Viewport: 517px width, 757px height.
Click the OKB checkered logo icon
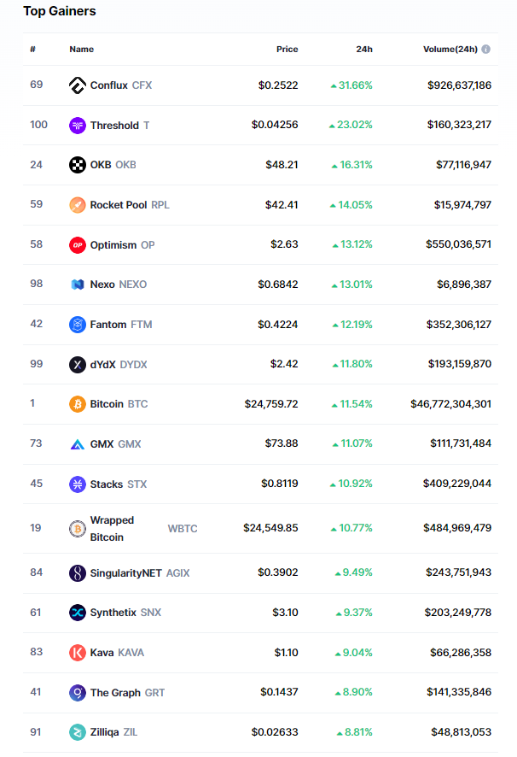pyautogui.click(x=78, y=165)
